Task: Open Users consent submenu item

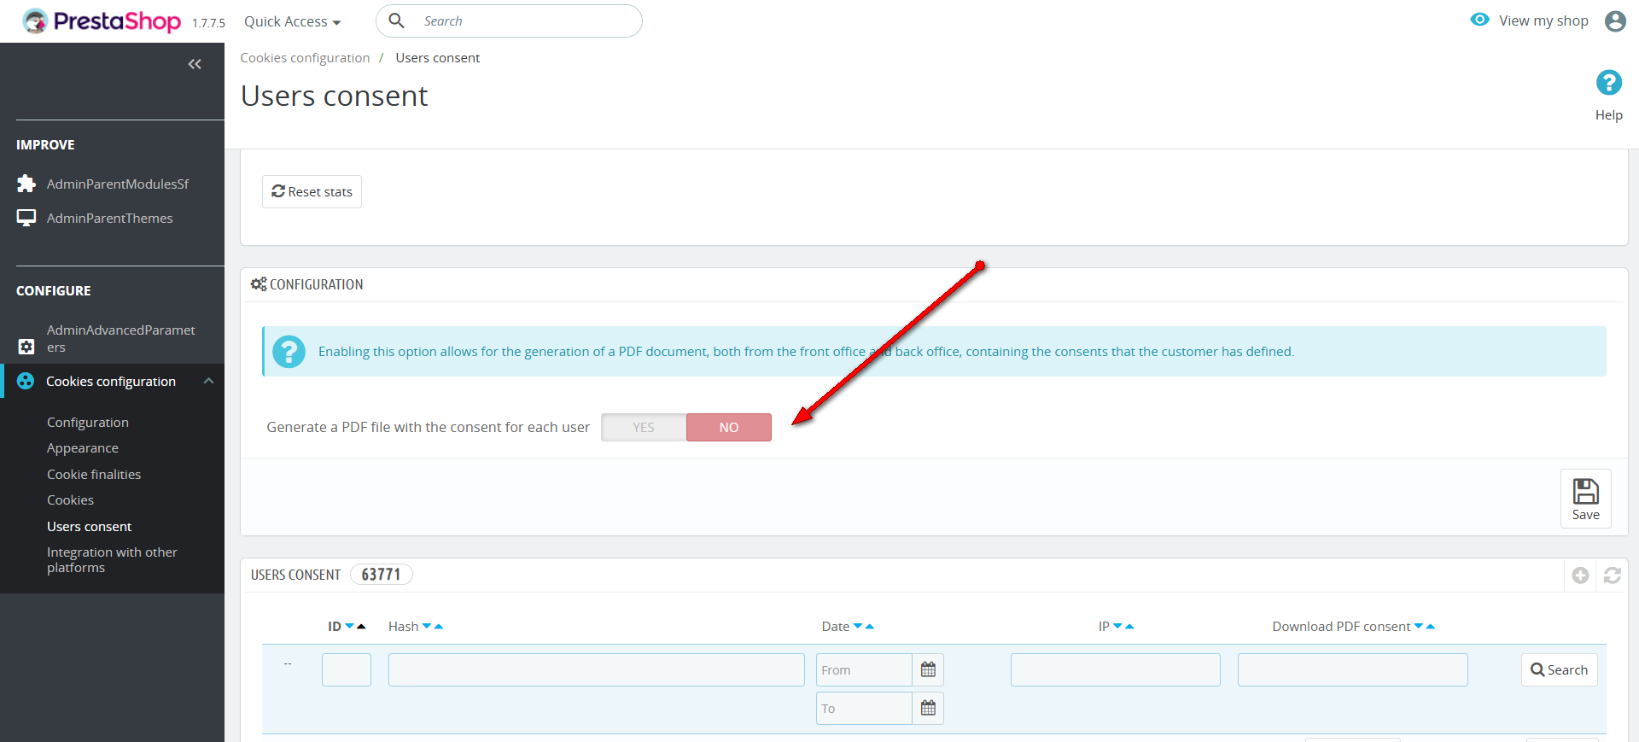Action: click(89, 526)
